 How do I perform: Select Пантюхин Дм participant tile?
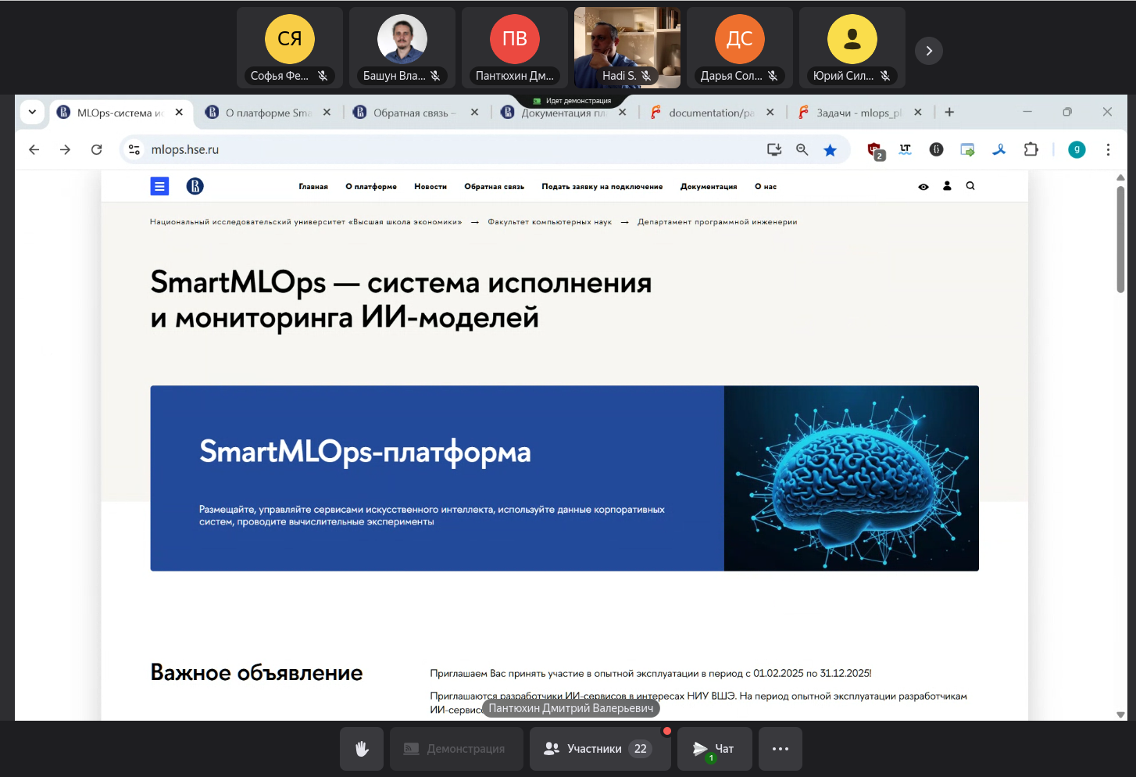coord(515,48)
